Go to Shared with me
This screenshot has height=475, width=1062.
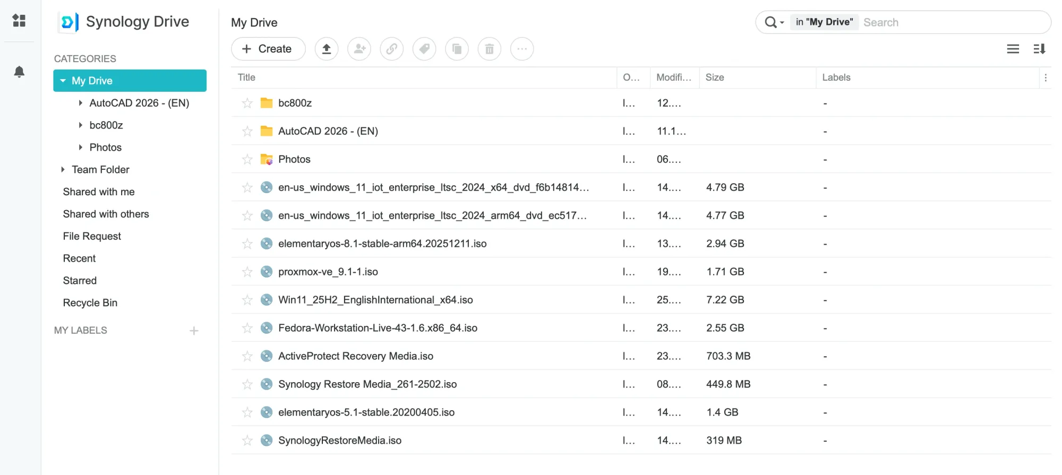pos(99,192)
